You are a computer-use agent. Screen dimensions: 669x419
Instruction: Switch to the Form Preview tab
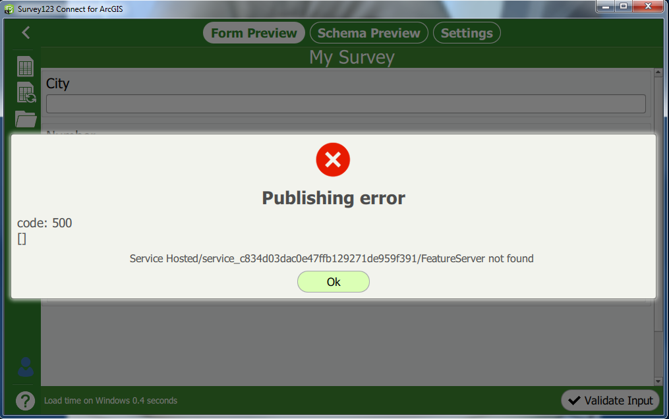point(254,33)
